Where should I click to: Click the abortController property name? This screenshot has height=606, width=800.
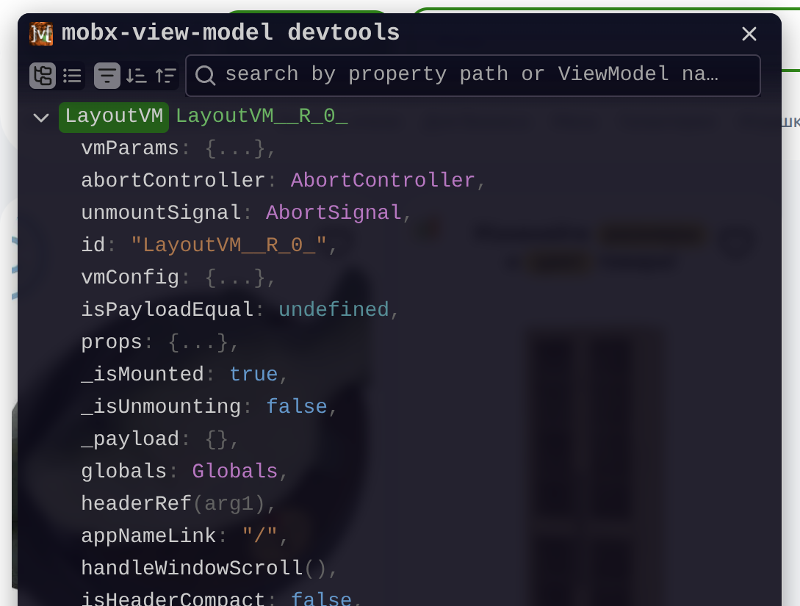point(173,181)
